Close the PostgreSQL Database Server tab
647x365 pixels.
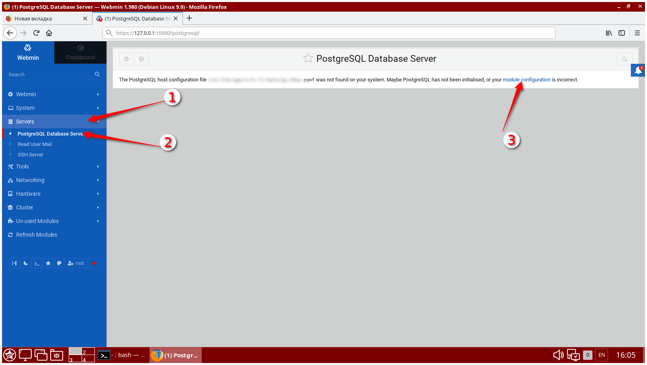[x=176, y=18]
